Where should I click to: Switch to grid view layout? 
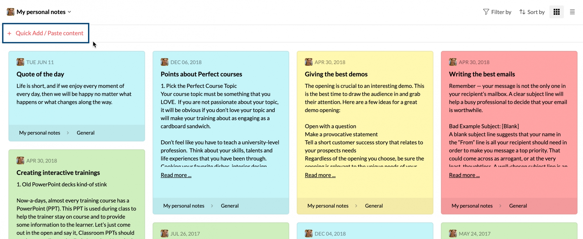pyautogui.click(x=556, y=12)
